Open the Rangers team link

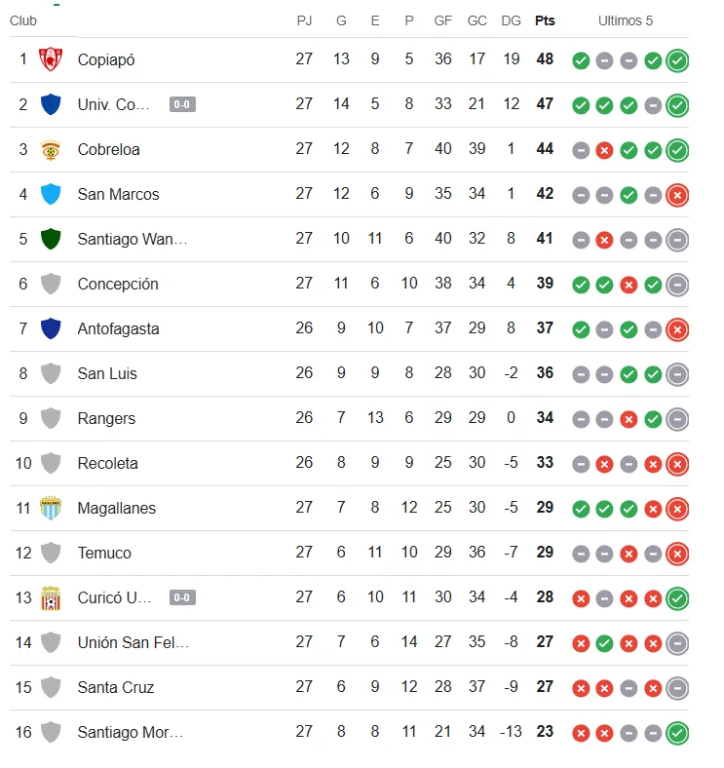tap(106, 418)
